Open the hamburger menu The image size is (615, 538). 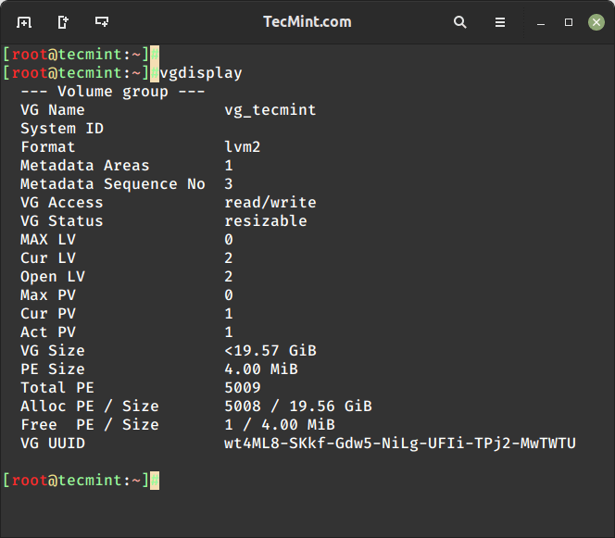pos(500,21)
